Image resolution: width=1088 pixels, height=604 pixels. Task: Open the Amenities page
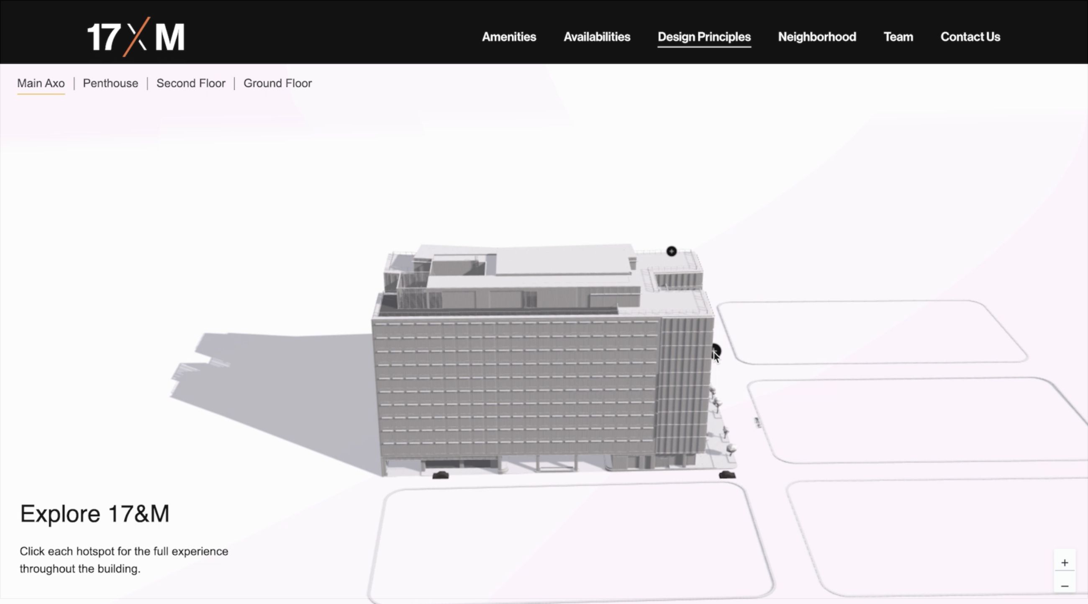[x=509, y=37]
